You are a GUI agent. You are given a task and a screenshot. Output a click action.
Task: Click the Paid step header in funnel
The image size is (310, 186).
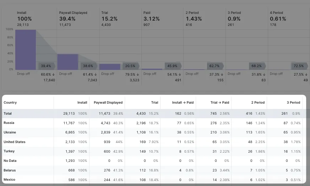[x=147, y=13]
